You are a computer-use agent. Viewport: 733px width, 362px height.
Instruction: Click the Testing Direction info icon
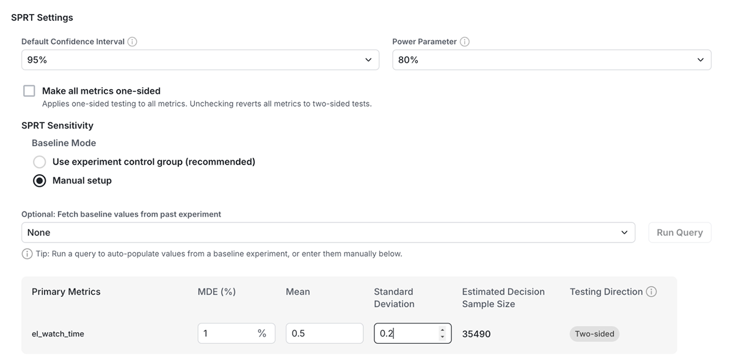(x=651, y=292)
